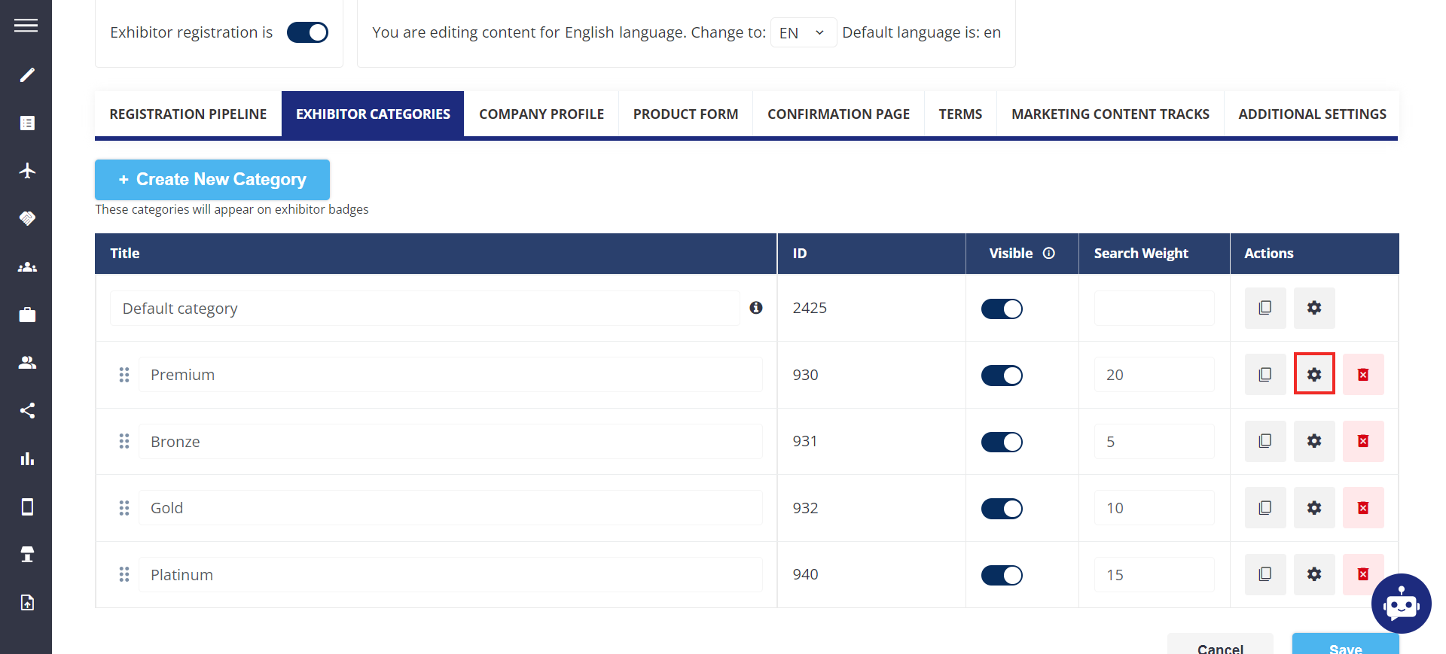Open the bar chart analytics sidebar icon
The height and width of the screenshot is (654, 1446).
pos(27,459)
